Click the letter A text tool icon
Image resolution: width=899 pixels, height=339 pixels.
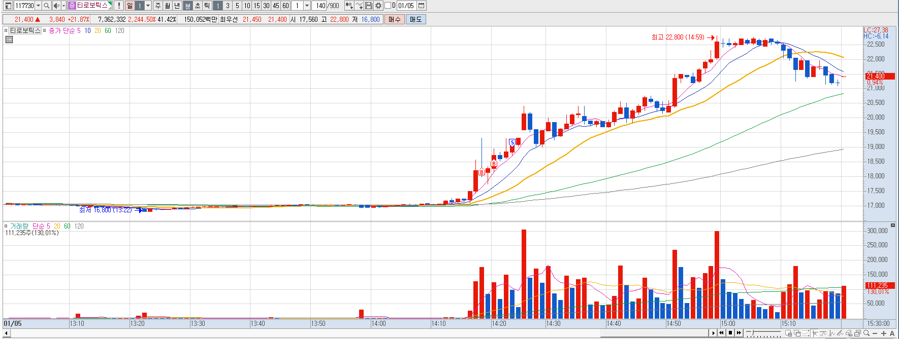tap(892, 333)
